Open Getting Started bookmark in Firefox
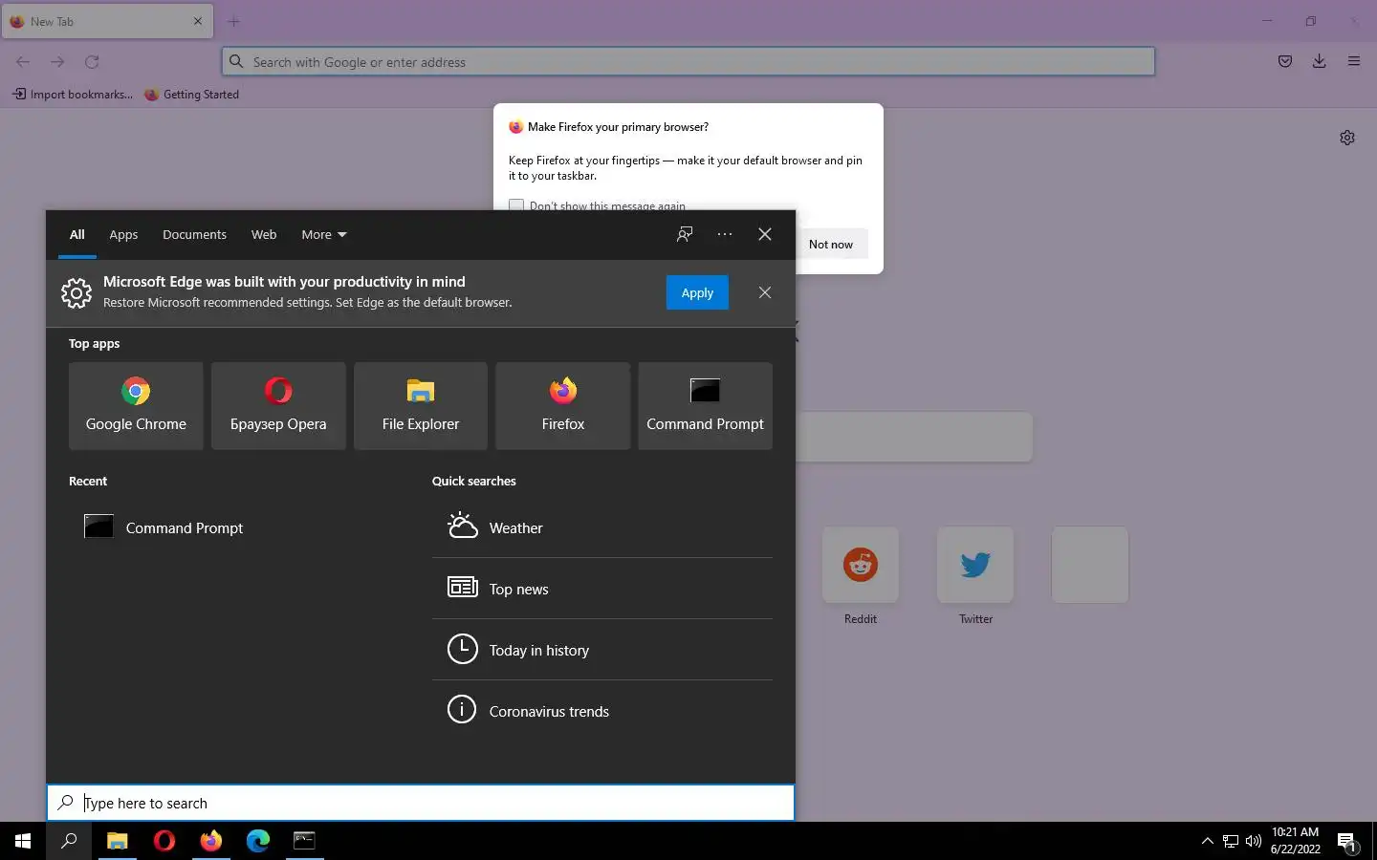This screenshot has height=860, width=1377. [x=191, y=95]
